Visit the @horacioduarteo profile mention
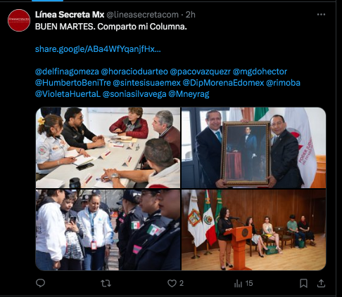Image resolution: width=342 pixels, height=297 pixels. 134,72
